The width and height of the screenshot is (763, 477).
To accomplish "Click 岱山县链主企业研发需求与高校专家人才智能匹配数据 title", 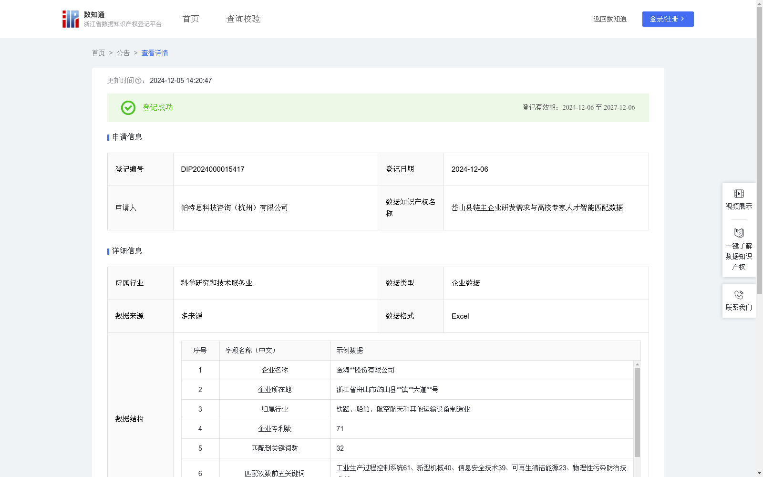I will [537, 208].
